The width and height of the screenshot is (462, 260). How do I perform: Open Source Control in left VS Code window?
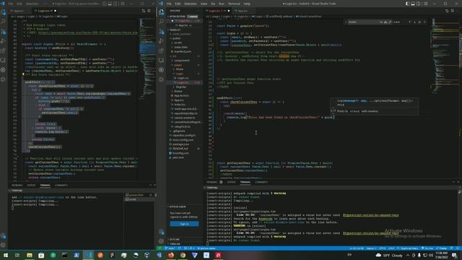pyautogui.click(x=3, y=32)
